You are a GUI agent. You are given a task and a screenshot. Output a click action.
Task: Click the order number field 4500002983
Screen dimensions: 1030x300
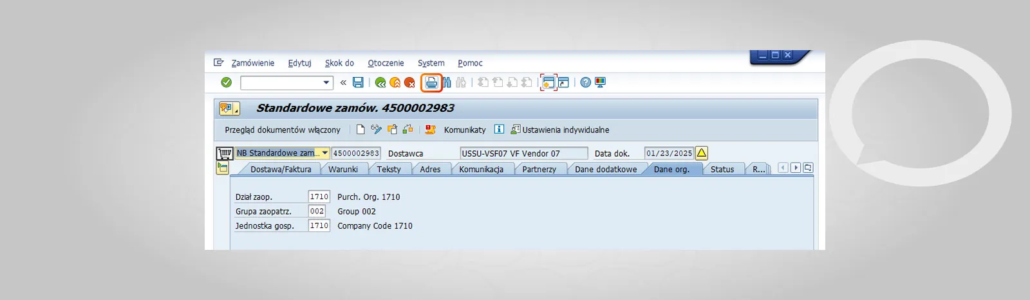tap(356, 153)
